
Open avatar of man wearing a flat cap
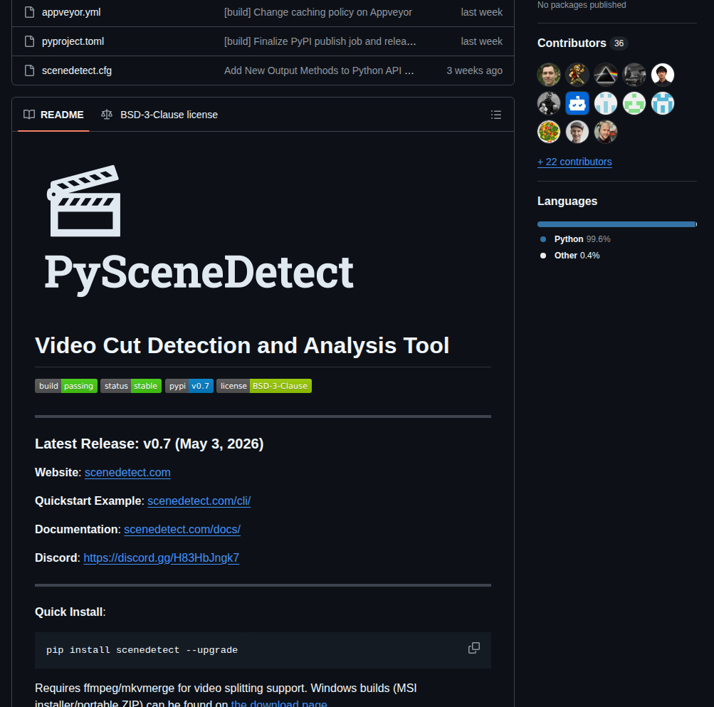click(577, 132)
